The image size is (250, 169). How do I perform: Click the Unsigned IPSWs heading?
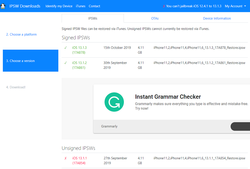click(78, 148)
